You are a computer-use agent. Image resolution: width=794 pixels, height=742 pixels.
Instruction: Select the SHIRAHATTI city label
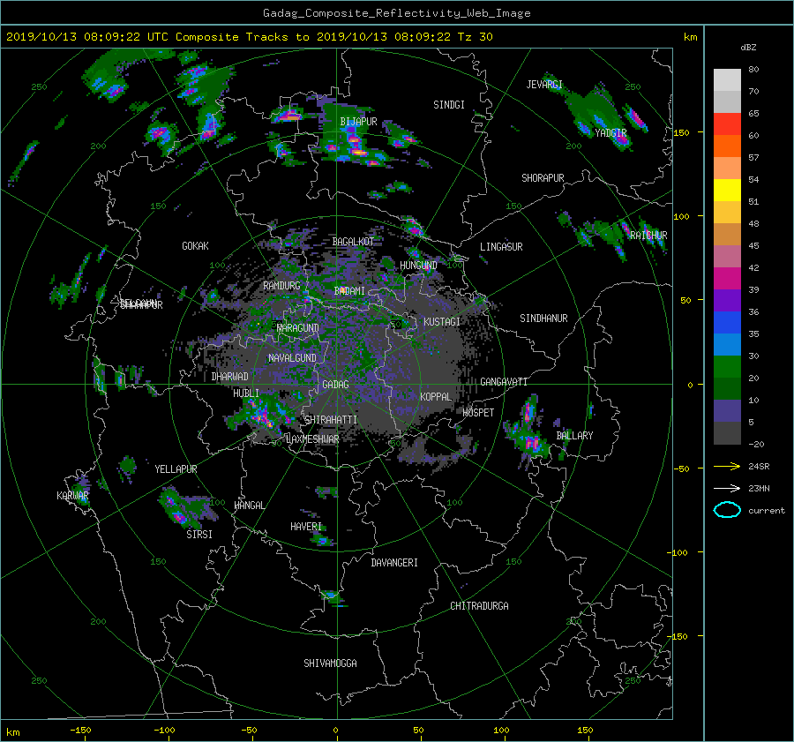tap(331, 420)
